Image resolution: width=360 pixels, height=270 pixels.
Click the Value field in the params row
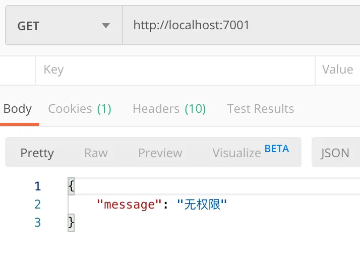click(x=337, y=70)
